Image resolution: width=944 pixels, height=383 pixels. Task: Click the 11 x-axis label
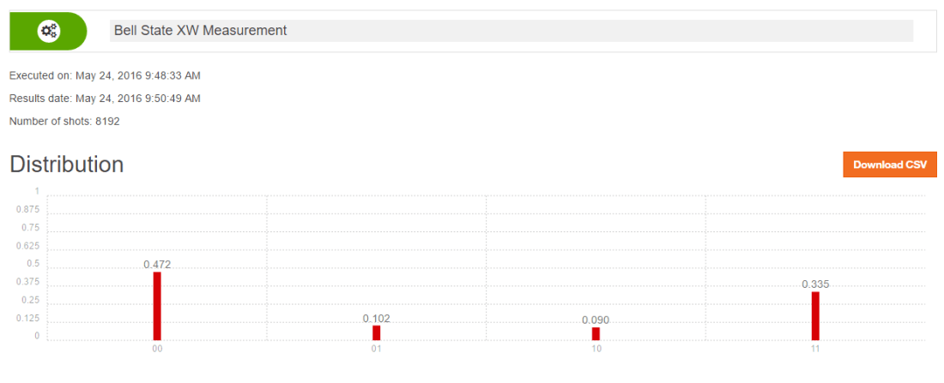(815, 350)
